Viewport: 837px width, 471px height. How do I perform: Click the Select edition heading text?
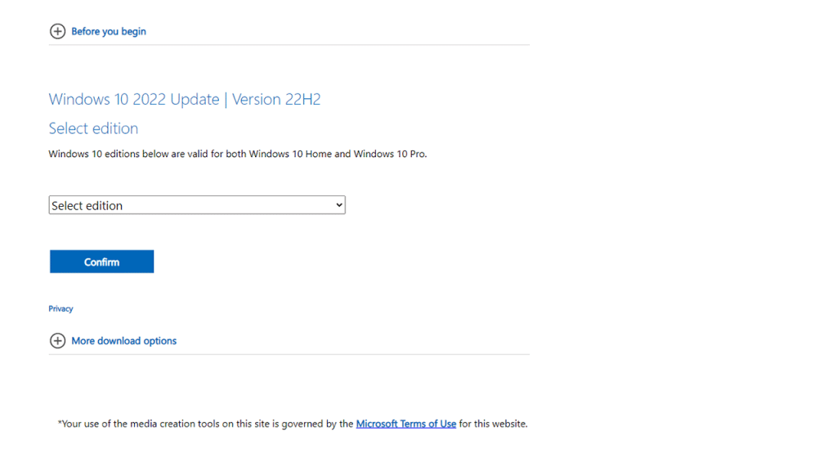pos(93,128)
